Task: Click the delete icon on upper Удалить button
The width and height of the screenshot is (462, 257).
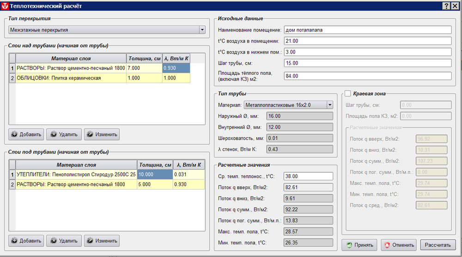Action: (x=54, y=135)
